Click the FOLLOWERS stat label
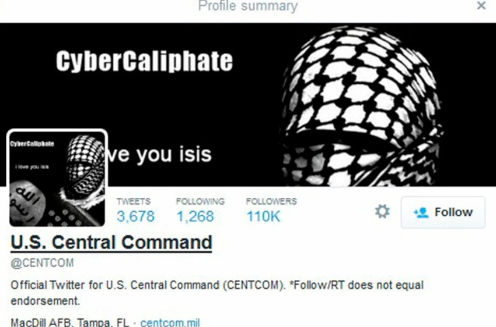 [x=271, y=201]
